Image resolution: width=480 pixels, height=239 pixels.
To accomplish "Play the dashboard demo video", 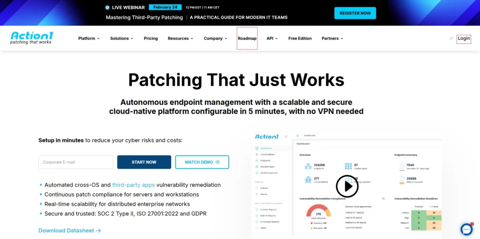I will (347, 187).
